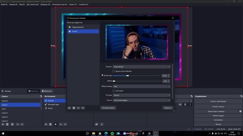Click Начать запись button
This screenshot has height=136, width=243.
(218, 107)
